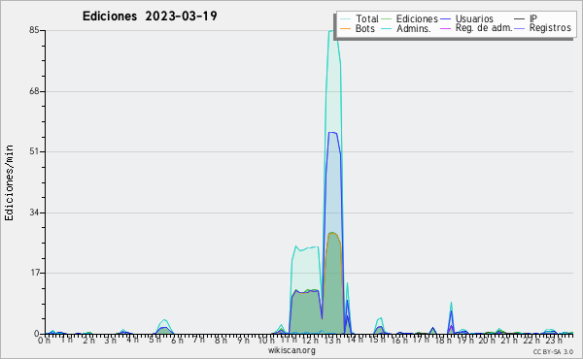This screenshot has width=583, height=359.
Task: Click the y-axis value 68
Action: coord(34,91)
